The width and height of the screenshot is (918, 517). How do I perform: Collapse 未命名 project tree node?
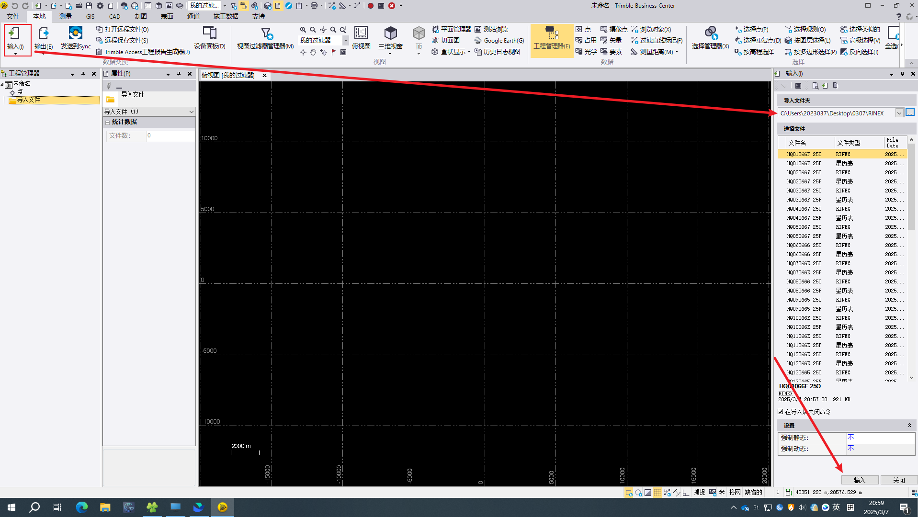[2, 84]
